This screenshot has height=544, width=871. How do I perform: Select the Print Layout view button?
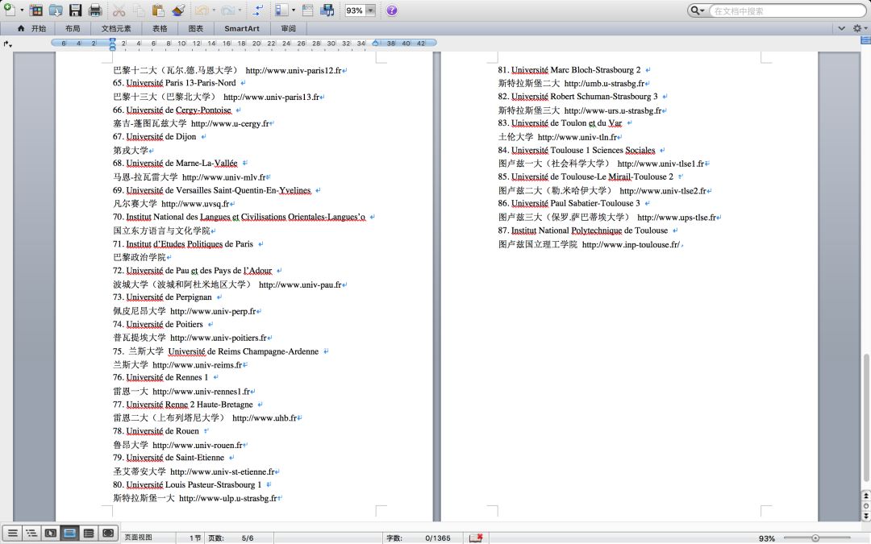click(69, 533)
